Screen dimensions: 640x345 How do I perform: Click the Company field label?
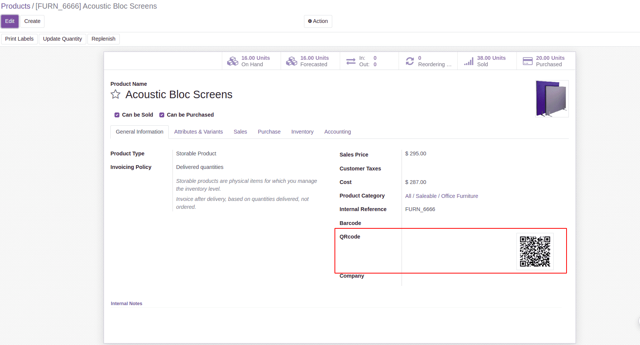coord(352,276)
